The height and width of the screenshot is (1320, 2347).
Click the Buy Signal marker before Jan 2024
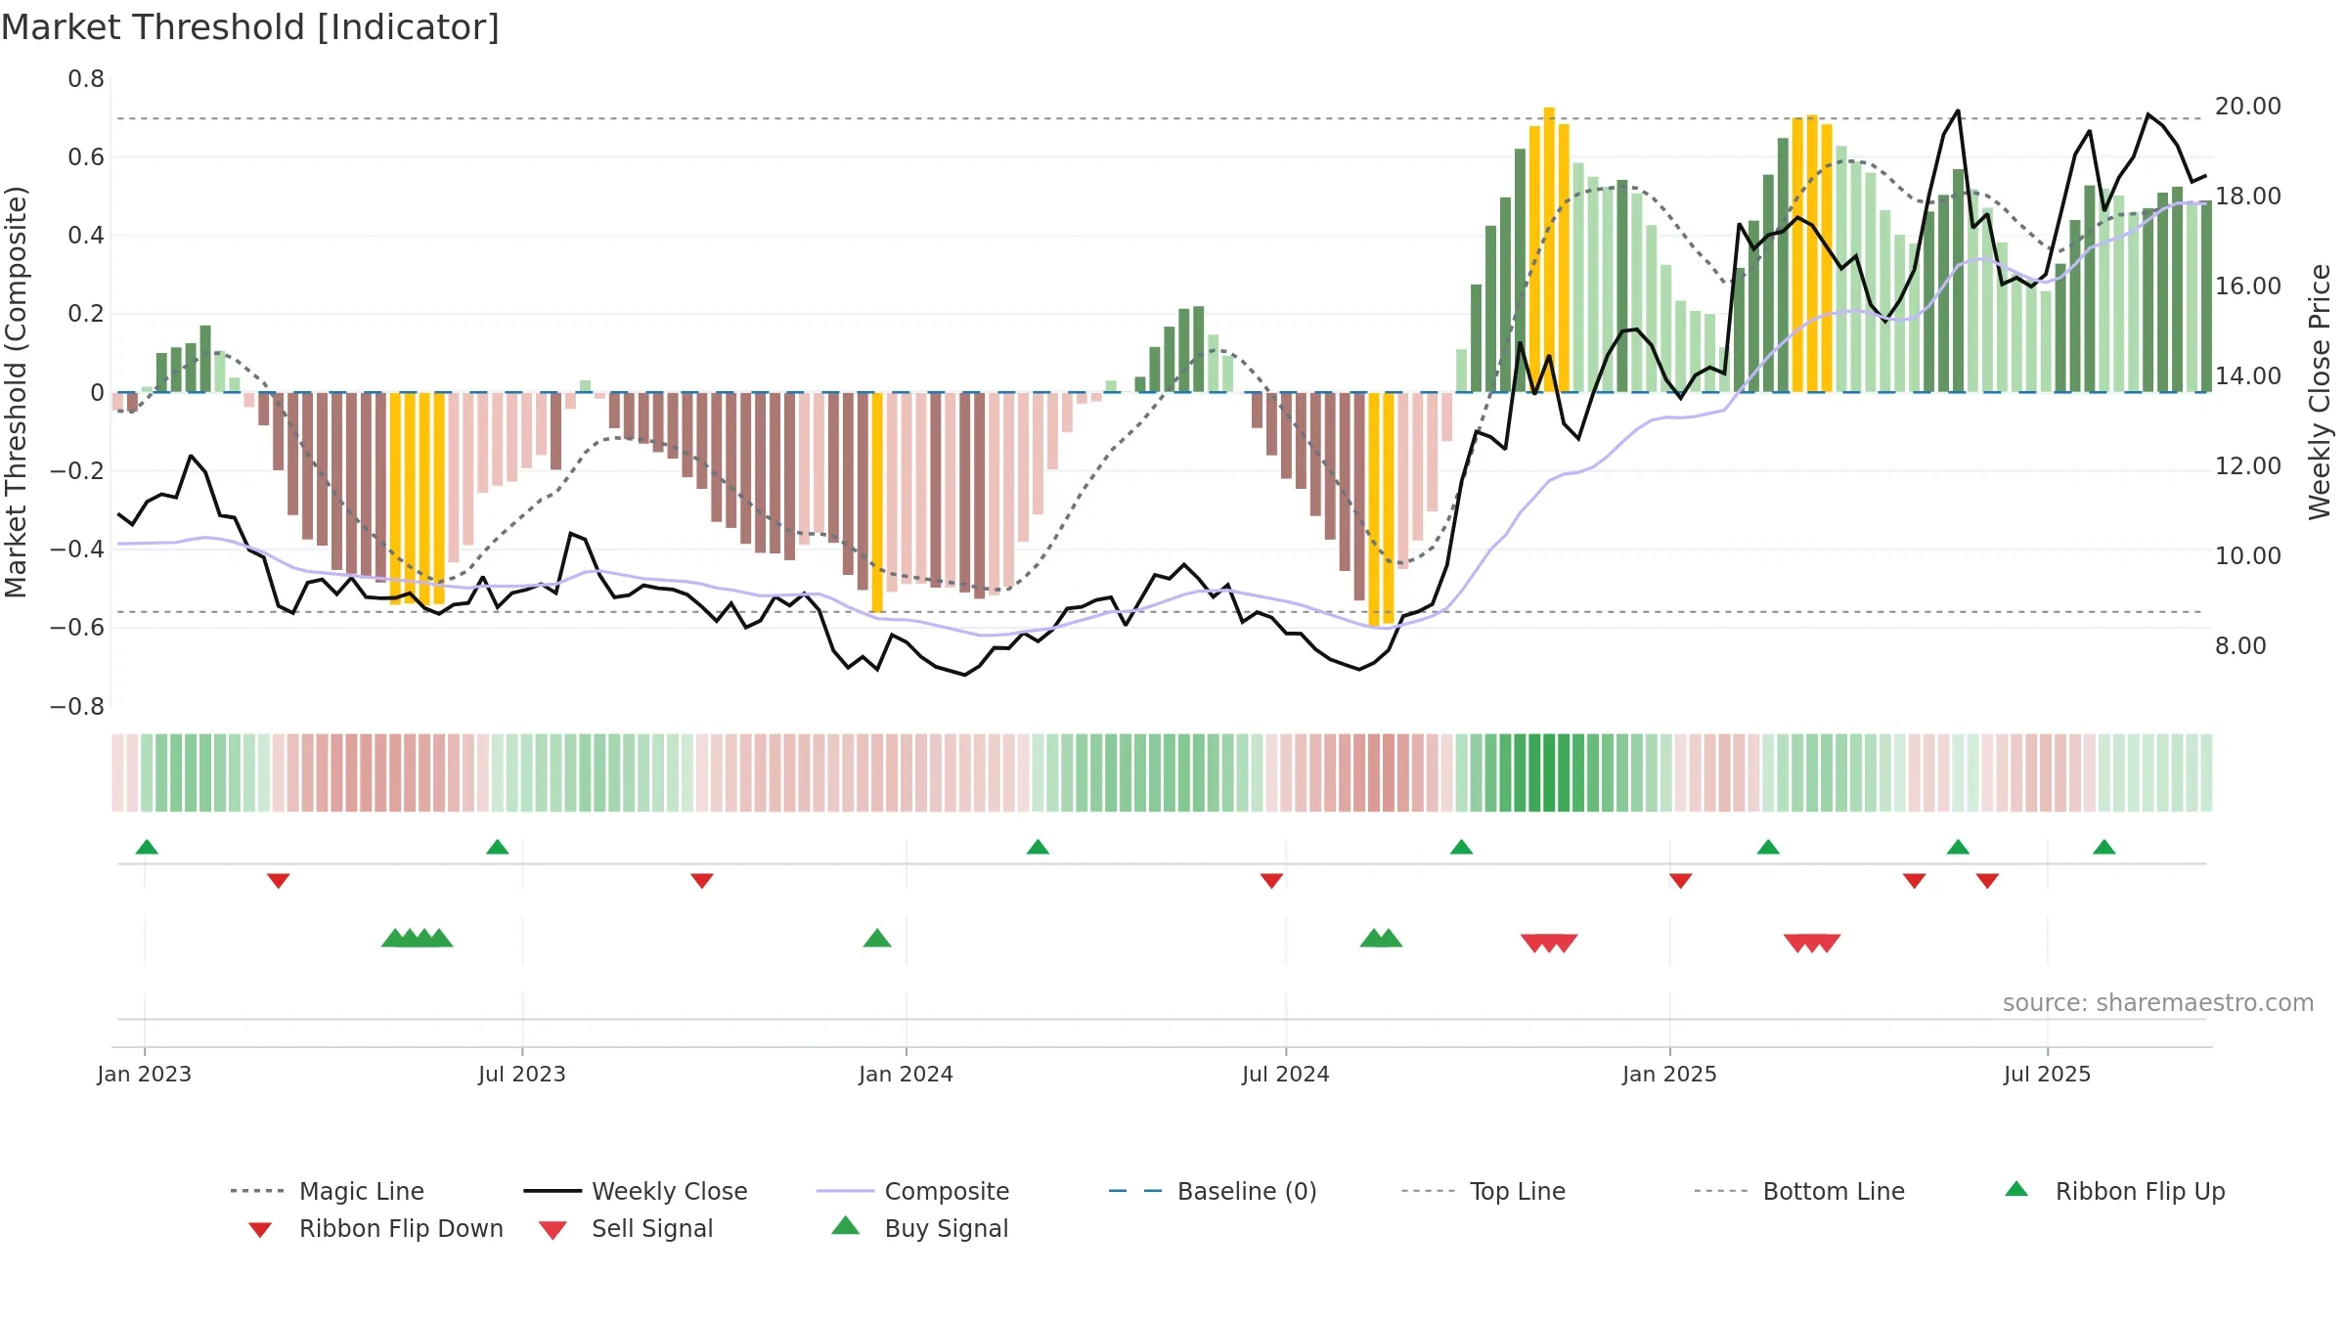[877, 938]
